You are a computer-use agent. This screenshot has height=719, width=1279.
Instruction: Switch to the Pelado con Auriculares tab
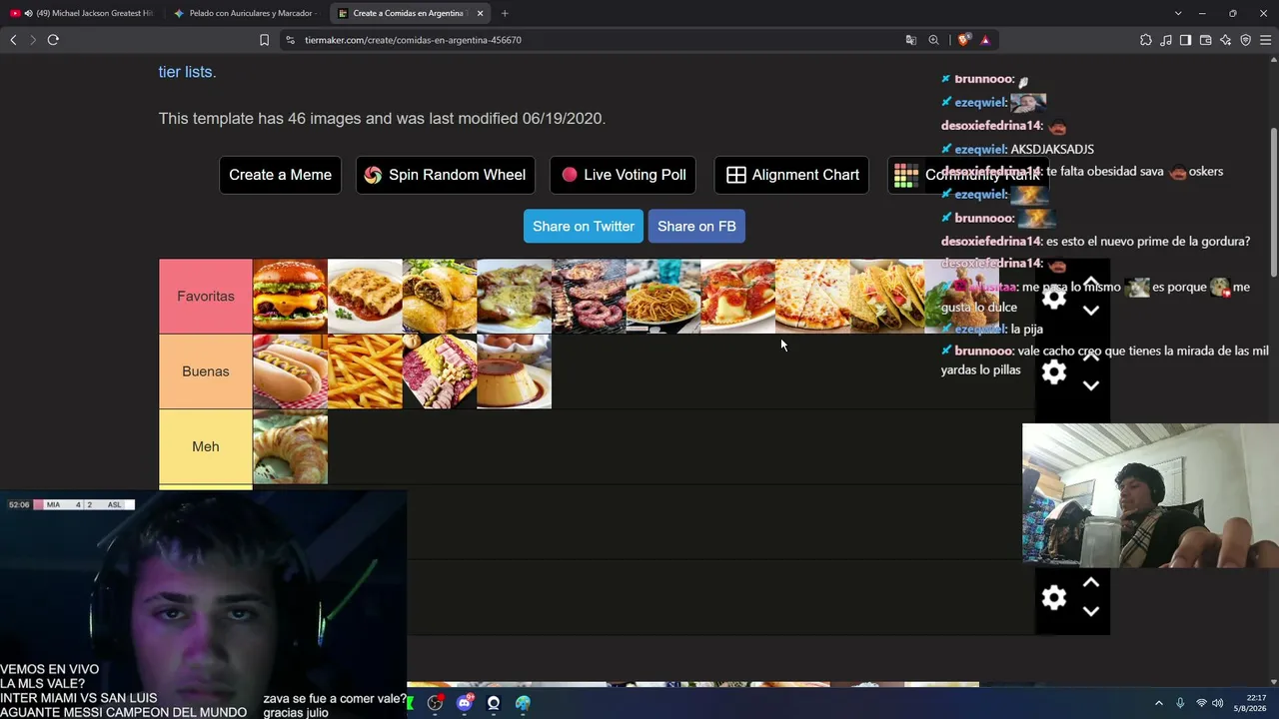pos(246,13)
